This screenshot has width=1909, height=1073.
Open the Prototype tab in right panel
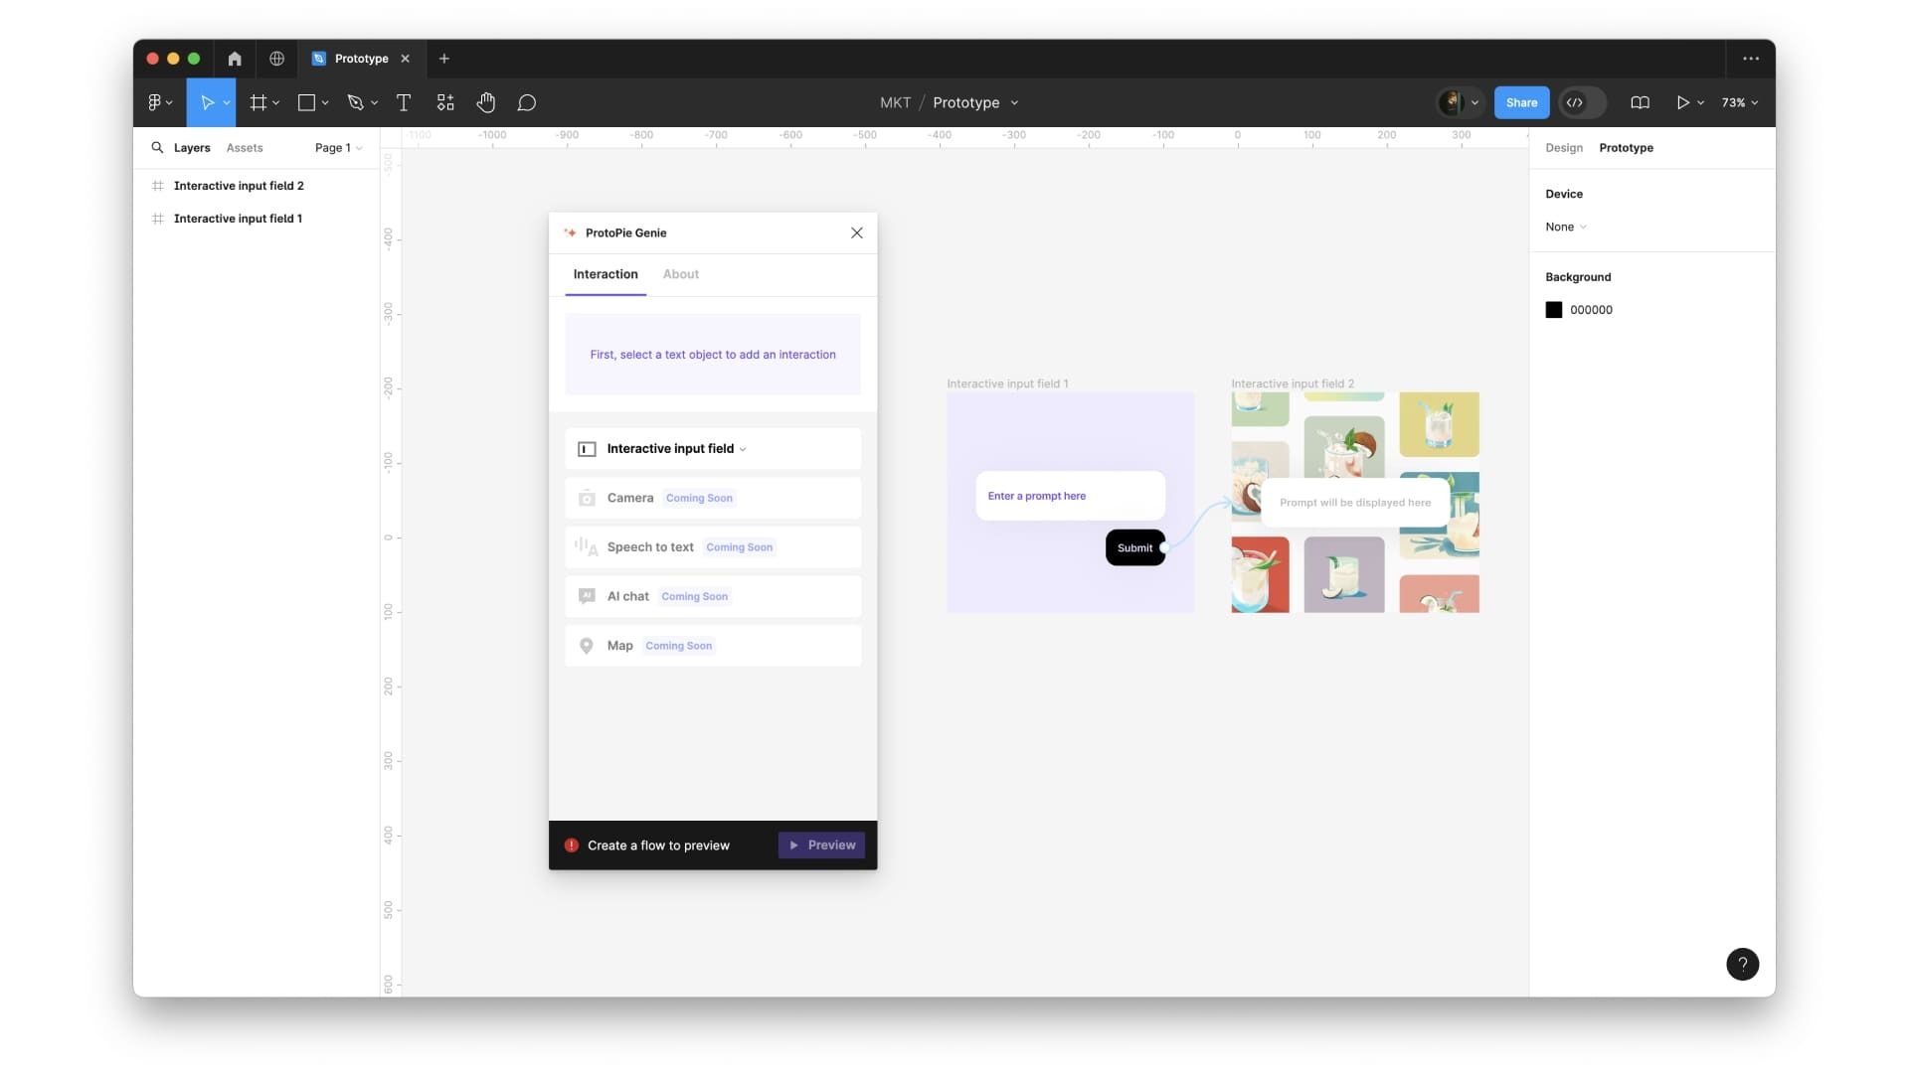(x=1627, y=147)
